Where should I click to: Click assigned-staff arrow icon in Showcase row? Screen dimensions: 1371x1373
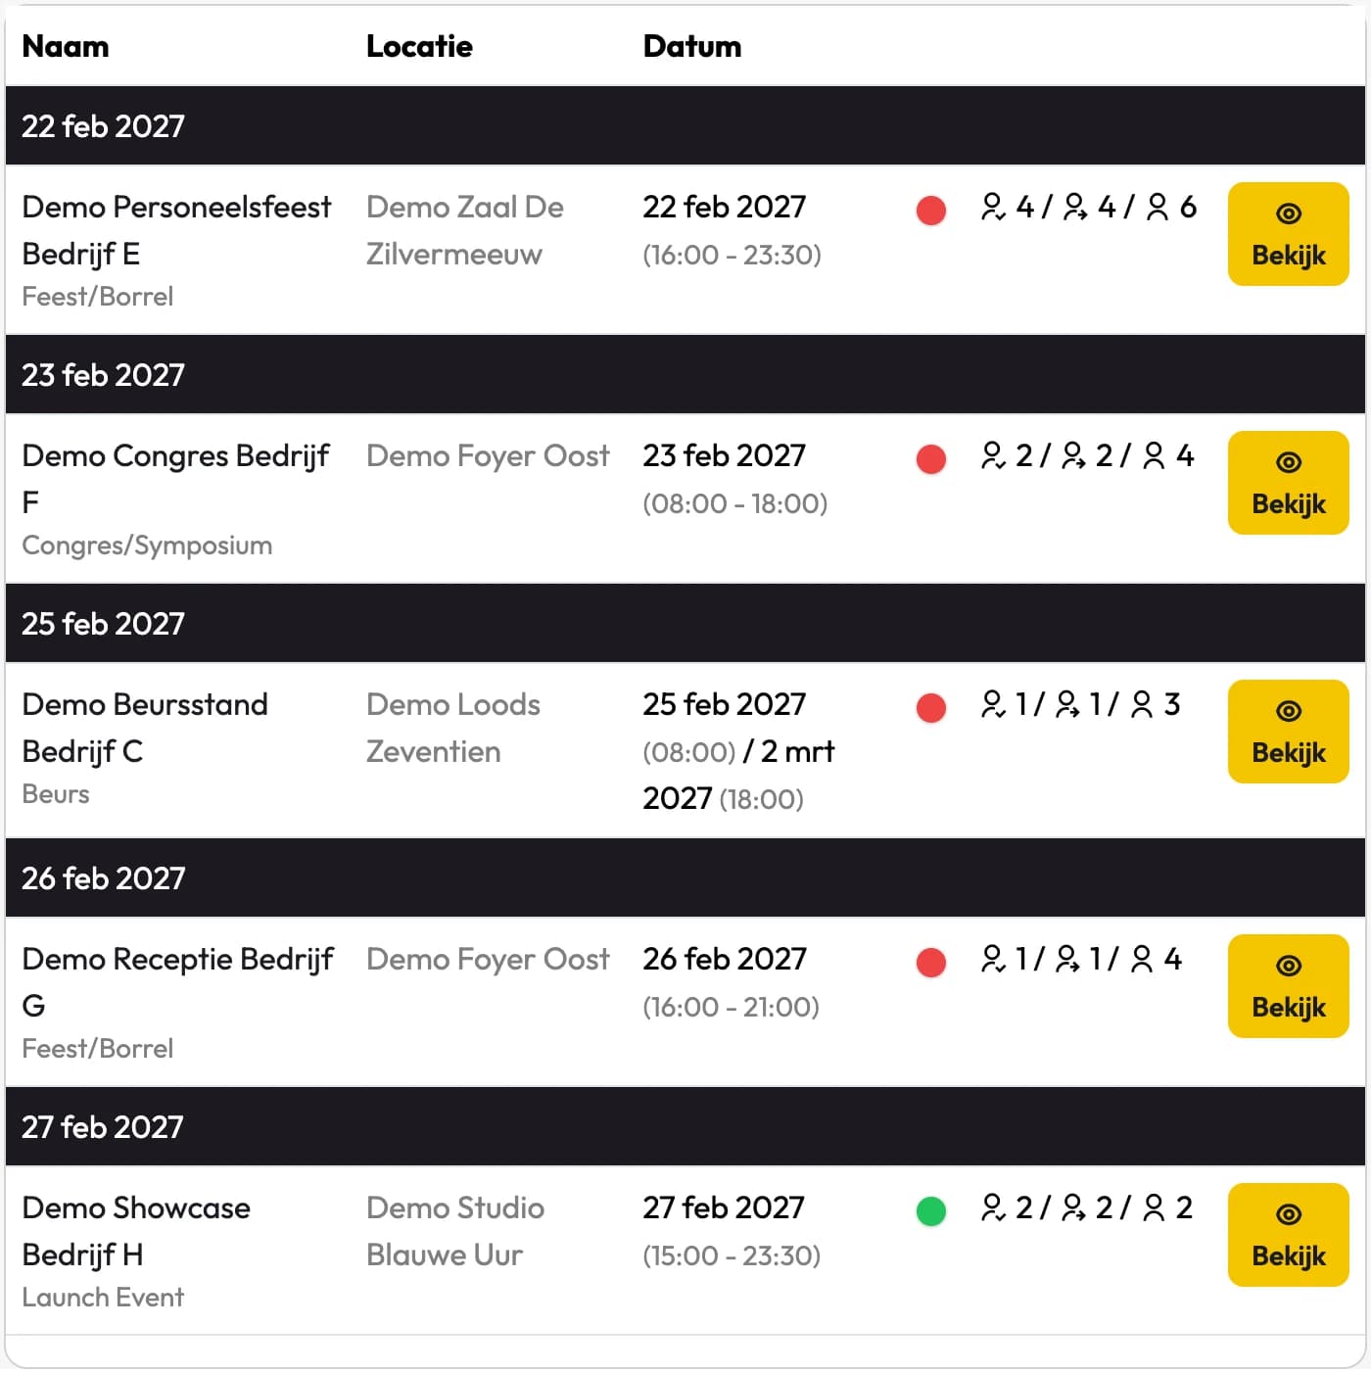(1073, 1207)
